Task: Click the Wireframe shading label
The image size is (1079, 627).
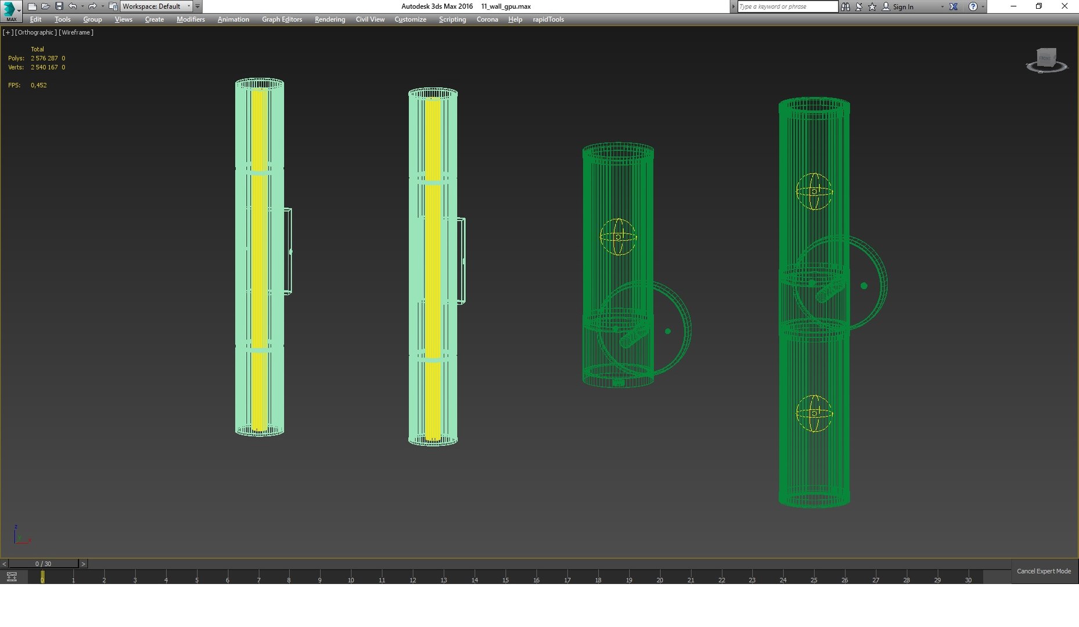Action: point(76,33)
